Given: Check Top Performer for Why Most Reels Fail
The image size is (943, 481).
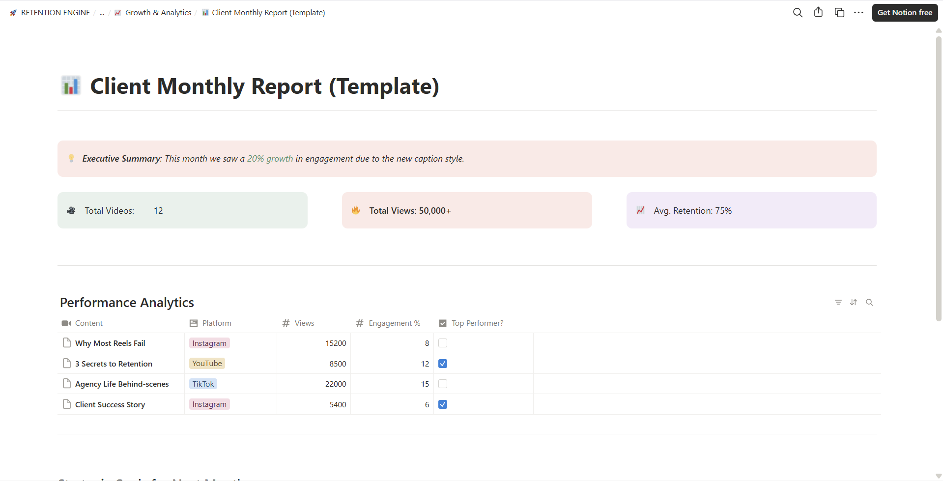Looking at the screenshot, I should (x=443, y=343).
